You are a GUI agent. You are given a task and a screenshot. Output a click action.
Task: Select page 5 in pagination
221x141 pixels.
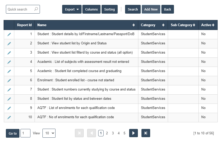tap(125, 133)
